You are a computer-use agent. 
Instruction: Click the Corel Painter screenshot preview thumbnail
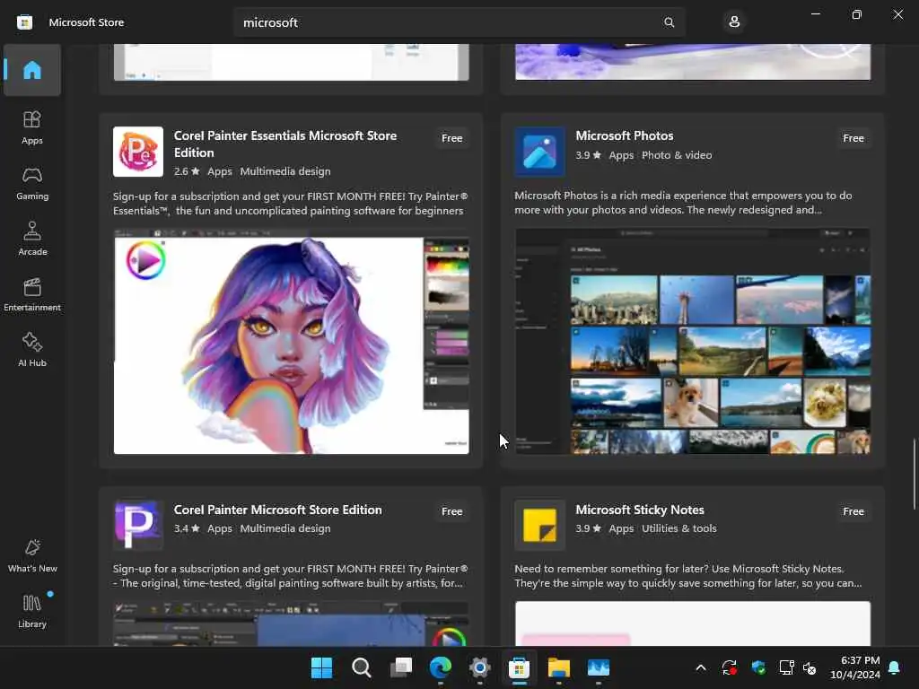292,624
